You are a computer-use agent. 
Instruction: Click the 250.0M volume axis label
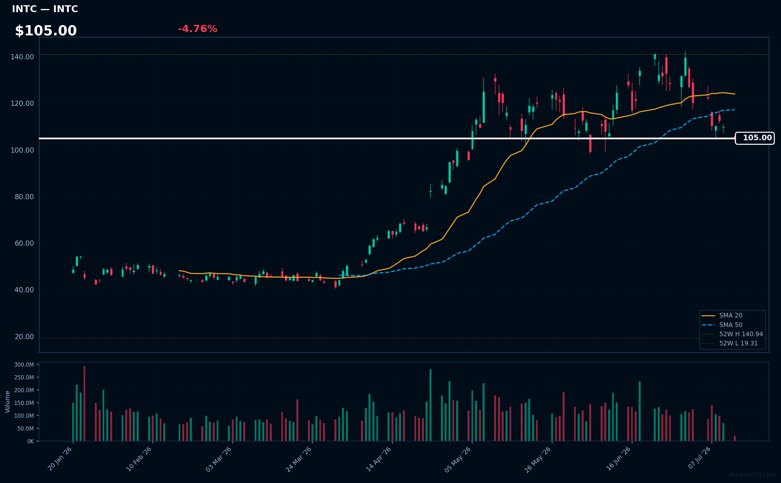pos(24,377)
